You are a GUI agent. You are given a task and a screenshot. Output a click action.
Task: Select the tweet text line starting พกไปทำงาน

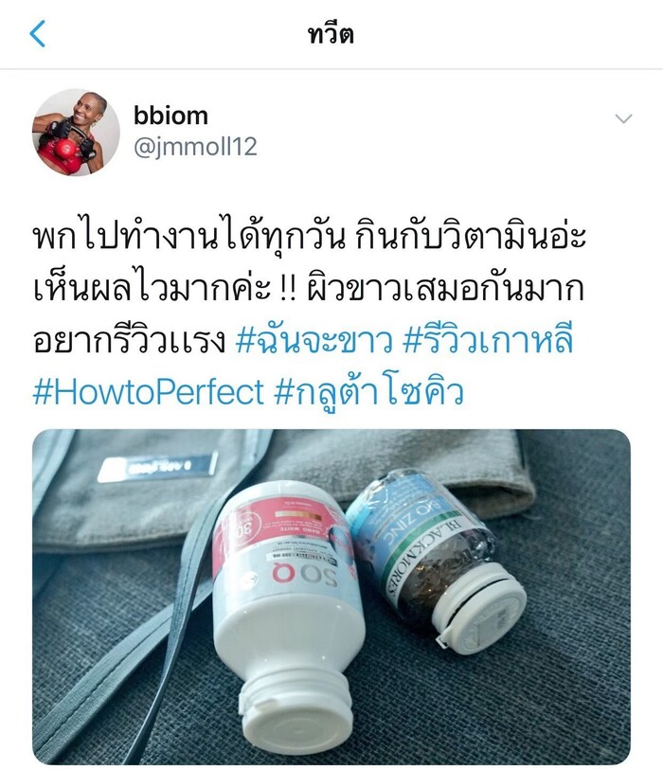(309, 237)
